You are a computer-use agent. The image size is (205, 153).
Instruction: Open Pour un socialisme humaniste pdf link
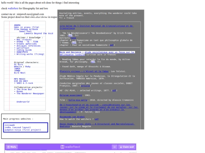[x=112, y=45]
